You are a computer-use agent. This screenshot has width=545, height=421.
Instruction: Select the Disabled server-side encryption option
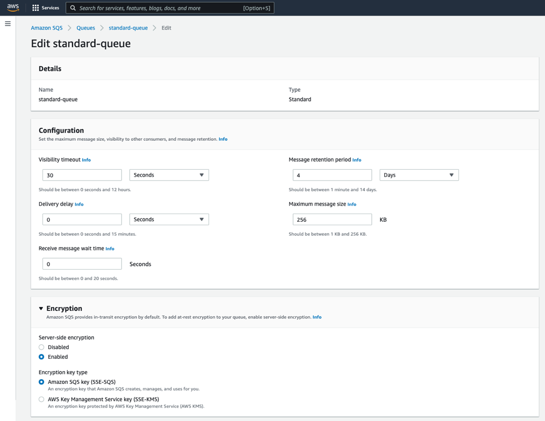coord(41,347)
